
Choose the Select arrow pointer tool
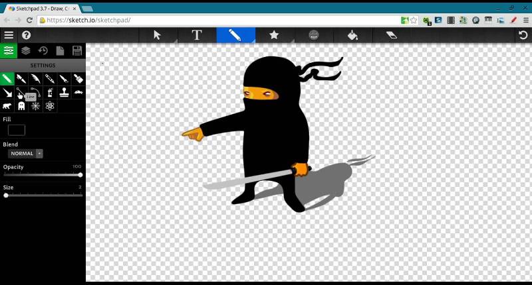click(x=158, y=35)
